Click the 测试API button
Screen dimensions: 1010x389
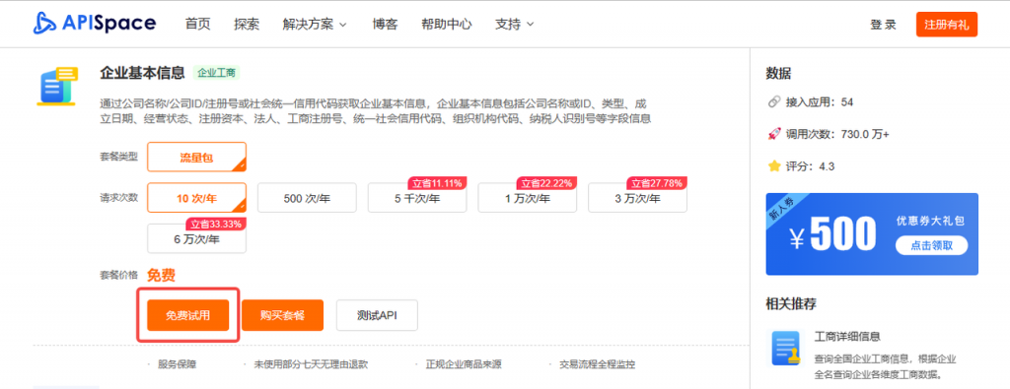click(377, 315)
